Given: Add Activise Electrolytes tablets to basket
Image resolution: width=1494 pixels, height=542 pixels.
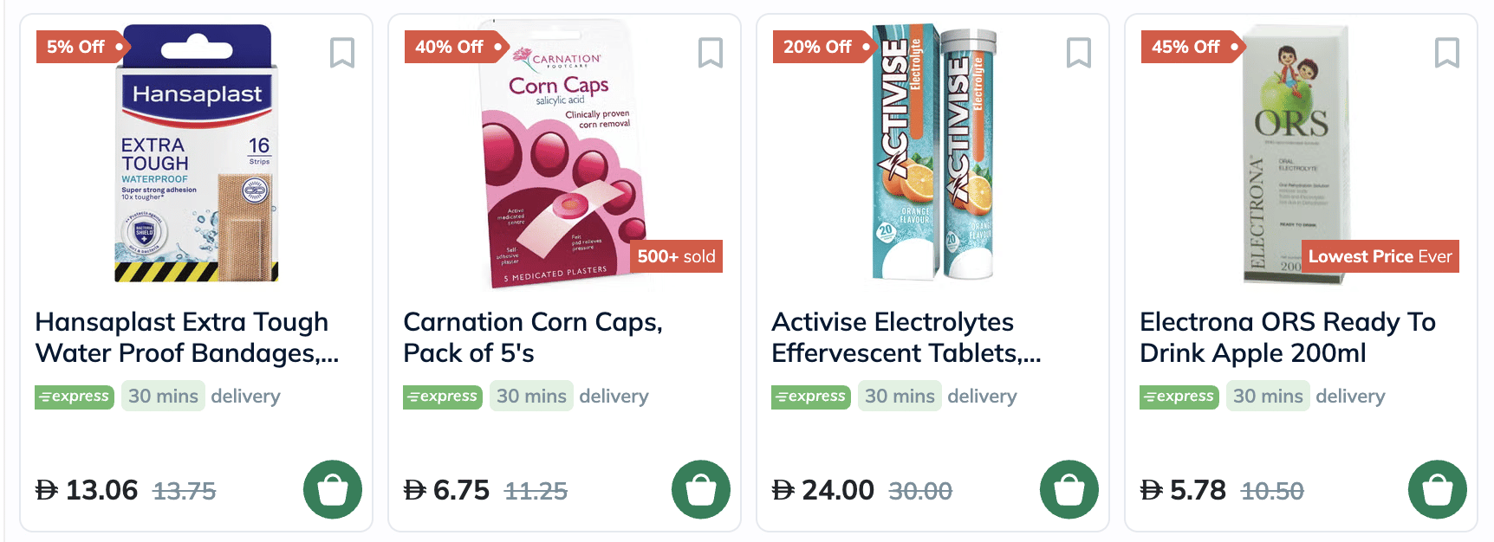Looking at the screenshot, I should click(1069, 489).
